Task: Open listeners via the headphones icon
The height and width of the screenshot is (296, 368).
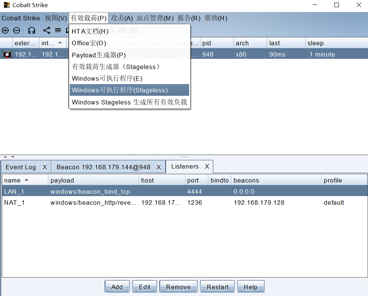Action: 31,30
